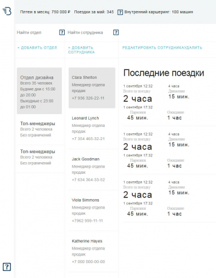Click phone number +7 354 465-32-21
Screen dimensions: 216x278
coord(88,139)
